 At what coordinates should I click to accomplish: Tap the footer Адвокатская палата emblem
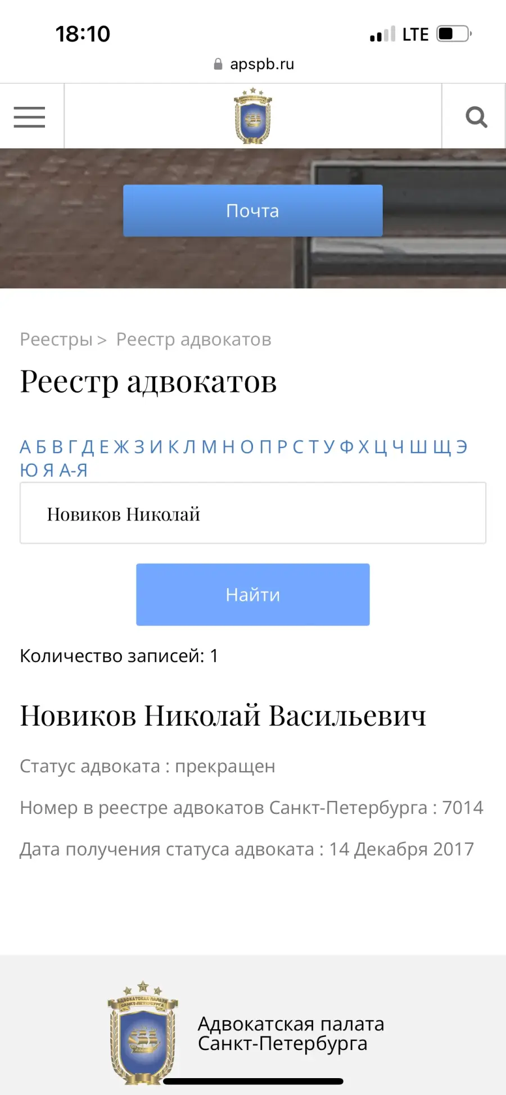pyautogui.click(x=143, y=1033)
